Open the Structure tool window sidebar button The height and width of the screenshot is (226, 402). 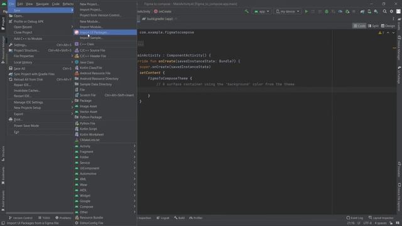tap(3, 153)
